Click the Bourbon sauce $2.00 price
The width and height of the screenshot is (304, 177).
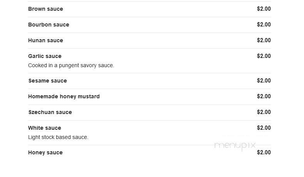[x=264, y=25]
